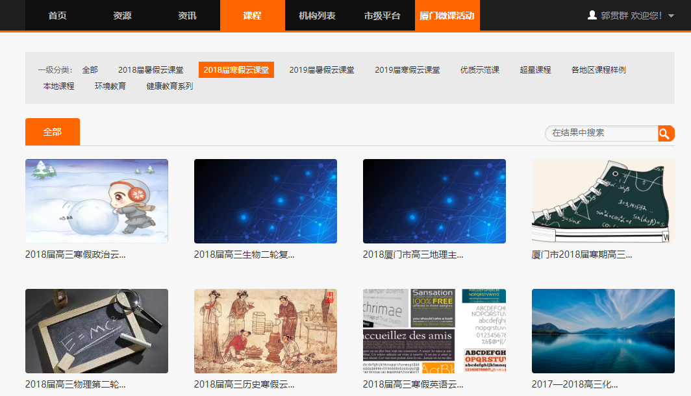Open the 机构列表 navigation tab

(x=318, y=16)
